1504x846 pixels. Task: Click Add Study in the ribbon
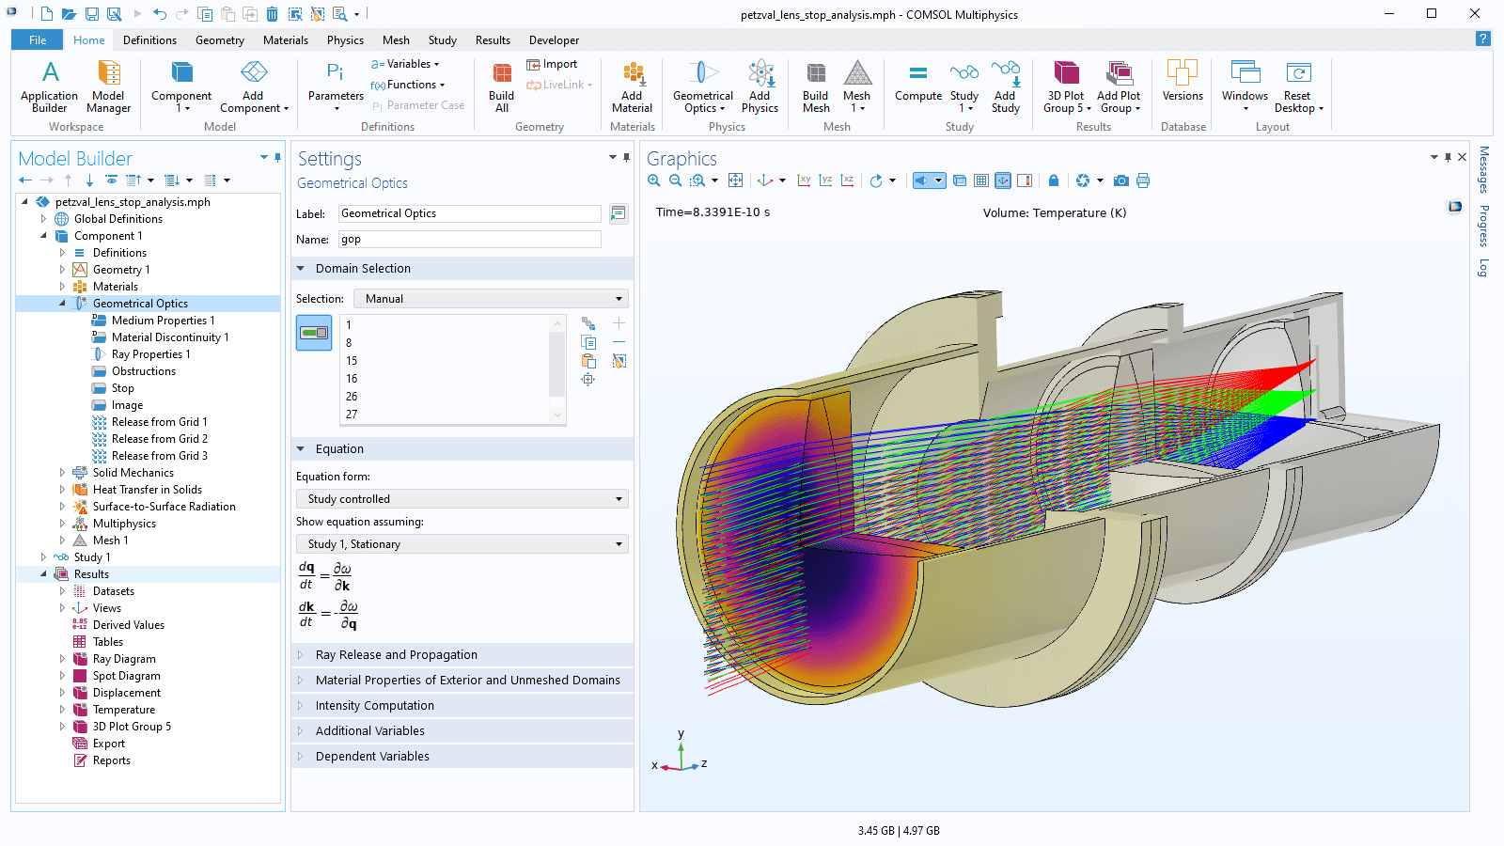click(x=1006, y=86)
